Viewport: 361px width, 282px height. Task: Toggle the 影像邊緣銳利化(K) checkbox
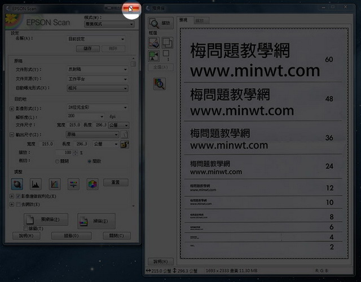(18, 196)
